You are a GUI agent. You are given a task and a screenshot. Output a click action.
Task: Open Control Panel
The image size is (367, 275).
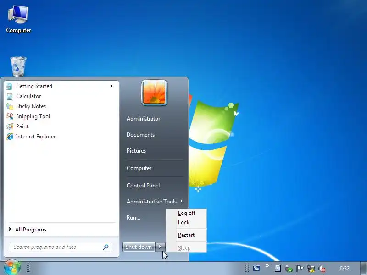pos(143,186)
